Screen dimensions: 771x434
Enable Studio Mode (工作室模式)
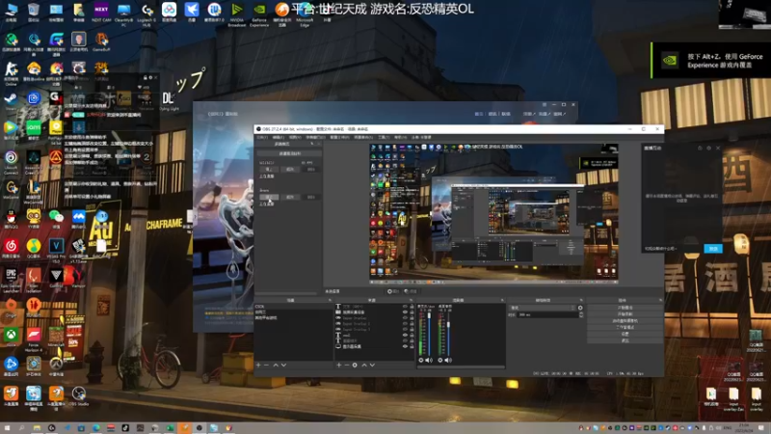click(625, 327)
